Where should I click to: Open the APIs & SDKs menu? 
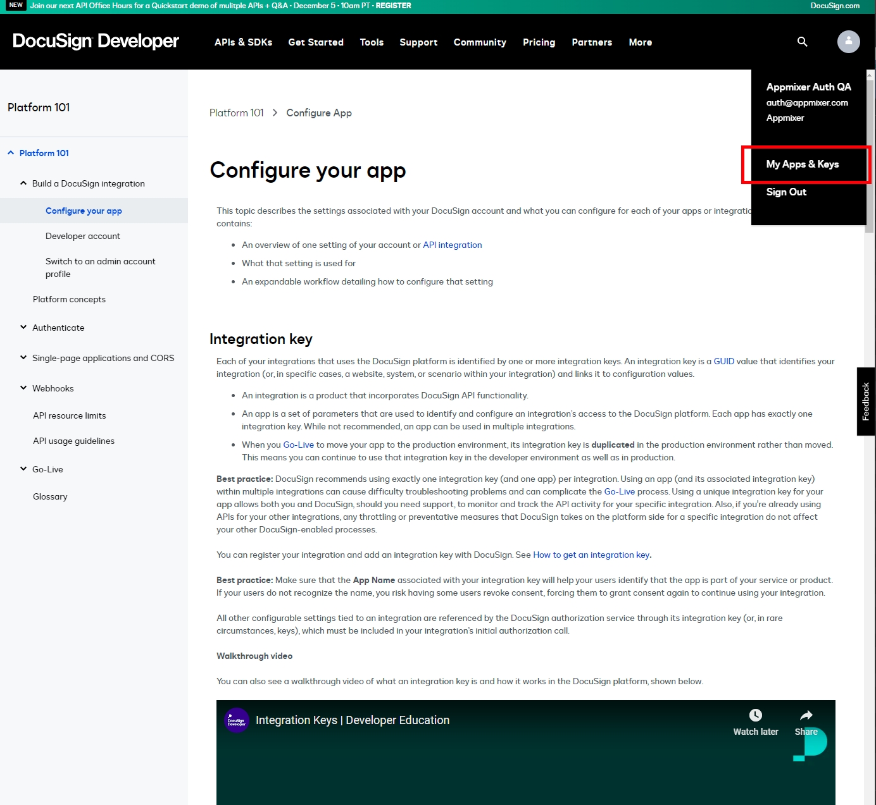coord(243,42)
